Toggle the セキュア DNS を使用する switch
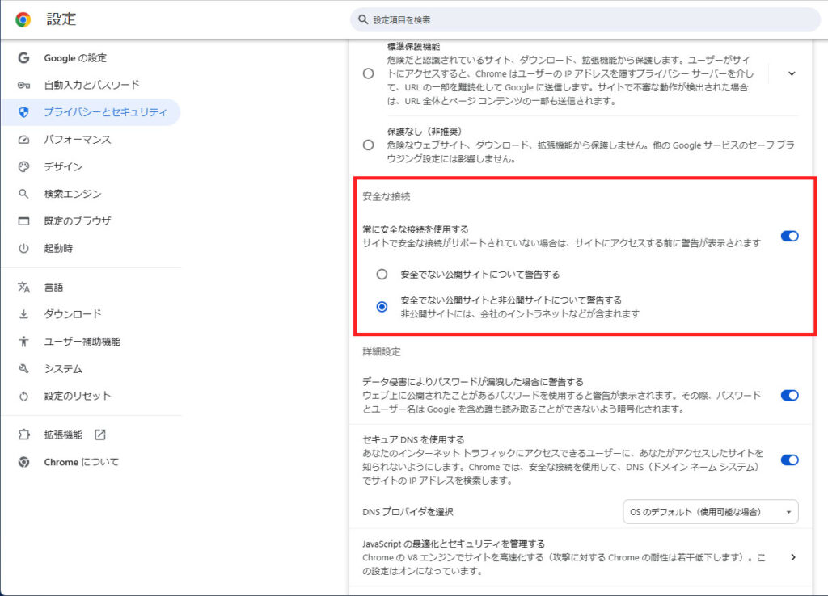The image size is (828, 596). click(x=789, y=460)
